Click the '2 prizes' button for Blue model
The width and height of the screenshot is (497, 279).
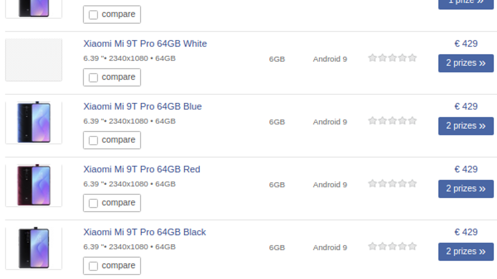(x=466, y=126)
